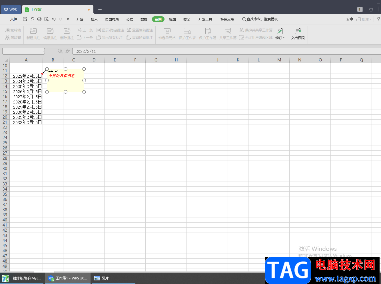Open the 文件 menu
This screenshot has width=381, height=284.
coord(11,19)
